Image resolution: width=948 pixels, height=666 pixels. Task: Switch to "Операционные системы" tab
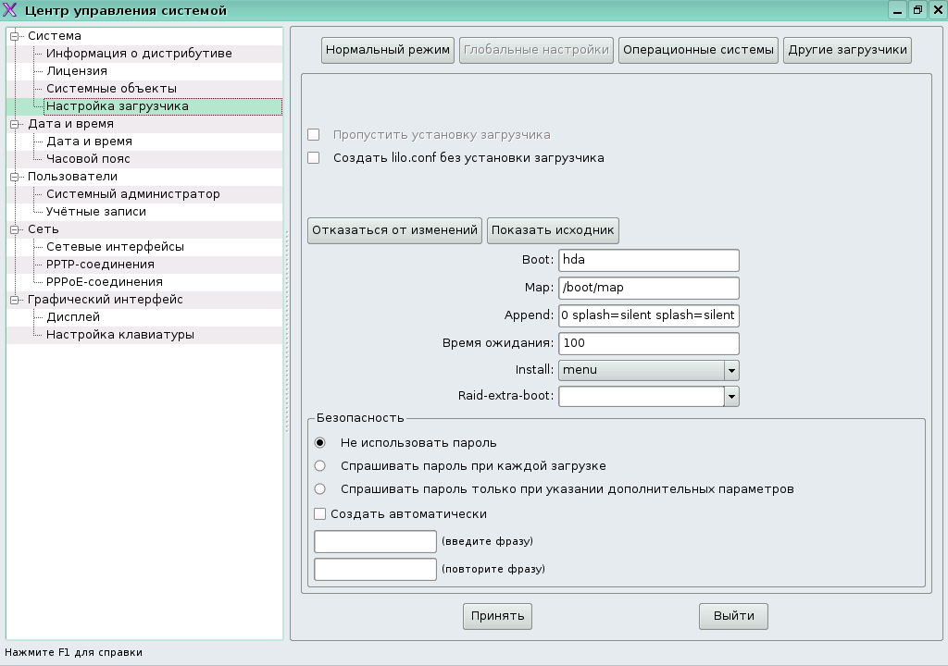699,50
